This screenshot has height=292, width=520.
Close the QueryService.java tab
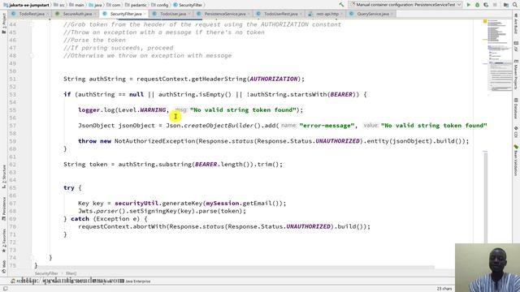392,14
